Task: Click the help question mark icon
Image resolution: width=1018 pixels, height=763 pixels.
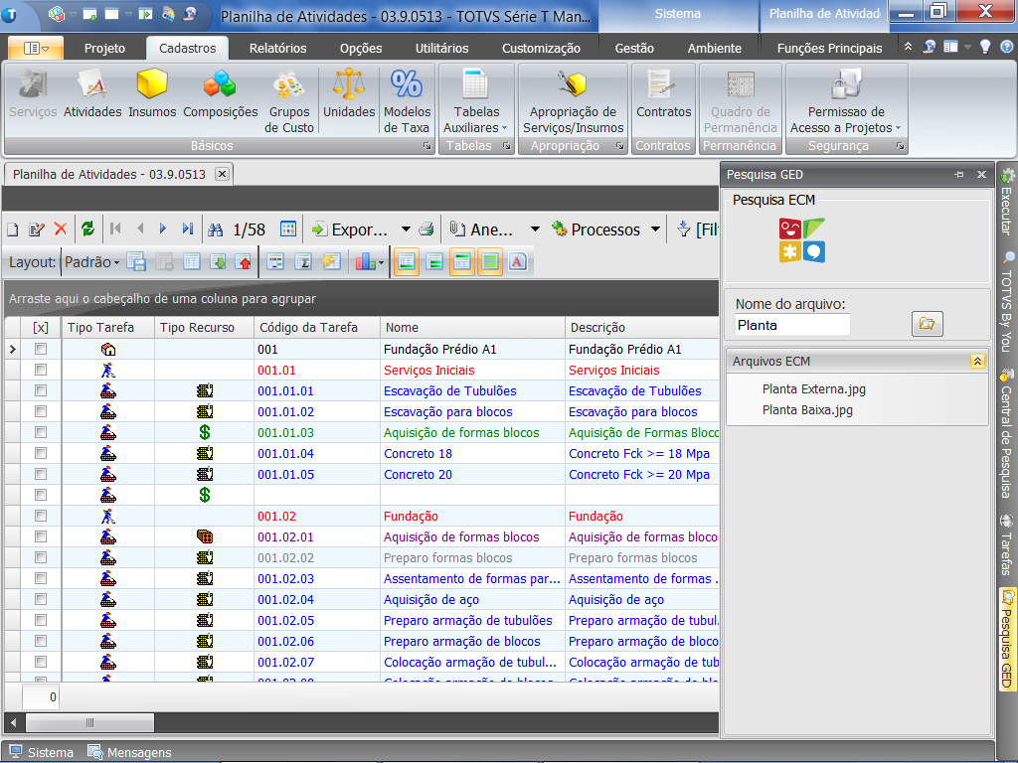Action: (1006, 47)
